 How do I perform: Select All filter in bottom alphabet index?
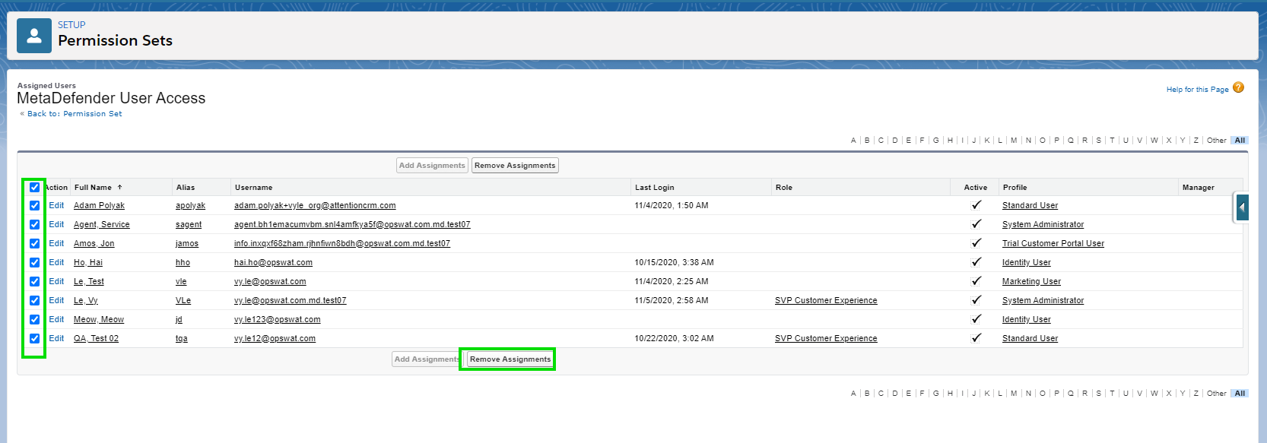1240,394
